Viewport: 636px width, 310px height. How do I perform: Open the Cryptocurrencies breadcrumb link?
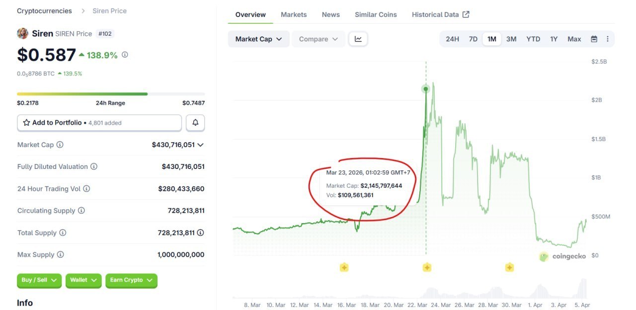click(x=44, y=10)
